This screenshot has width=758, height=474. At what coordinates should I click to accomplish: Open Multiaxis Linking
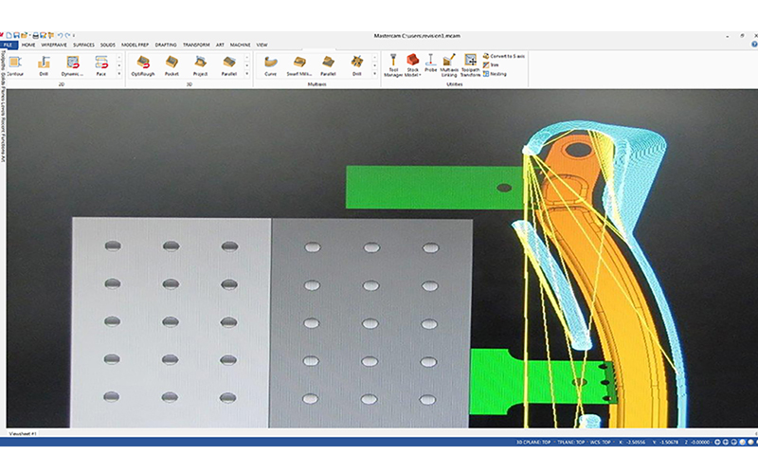pos(449,65)
